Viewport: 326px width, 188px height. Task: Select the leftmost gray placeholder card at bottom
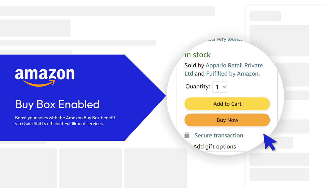28,168
